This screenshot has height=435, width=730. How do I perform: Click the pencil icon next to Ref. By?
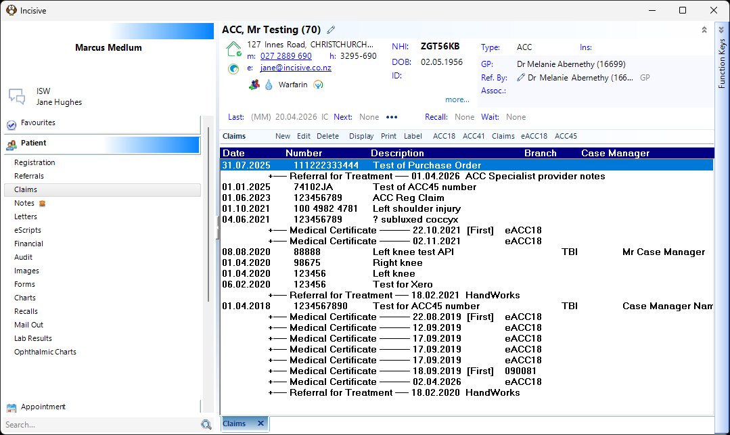tap(520, 77)
